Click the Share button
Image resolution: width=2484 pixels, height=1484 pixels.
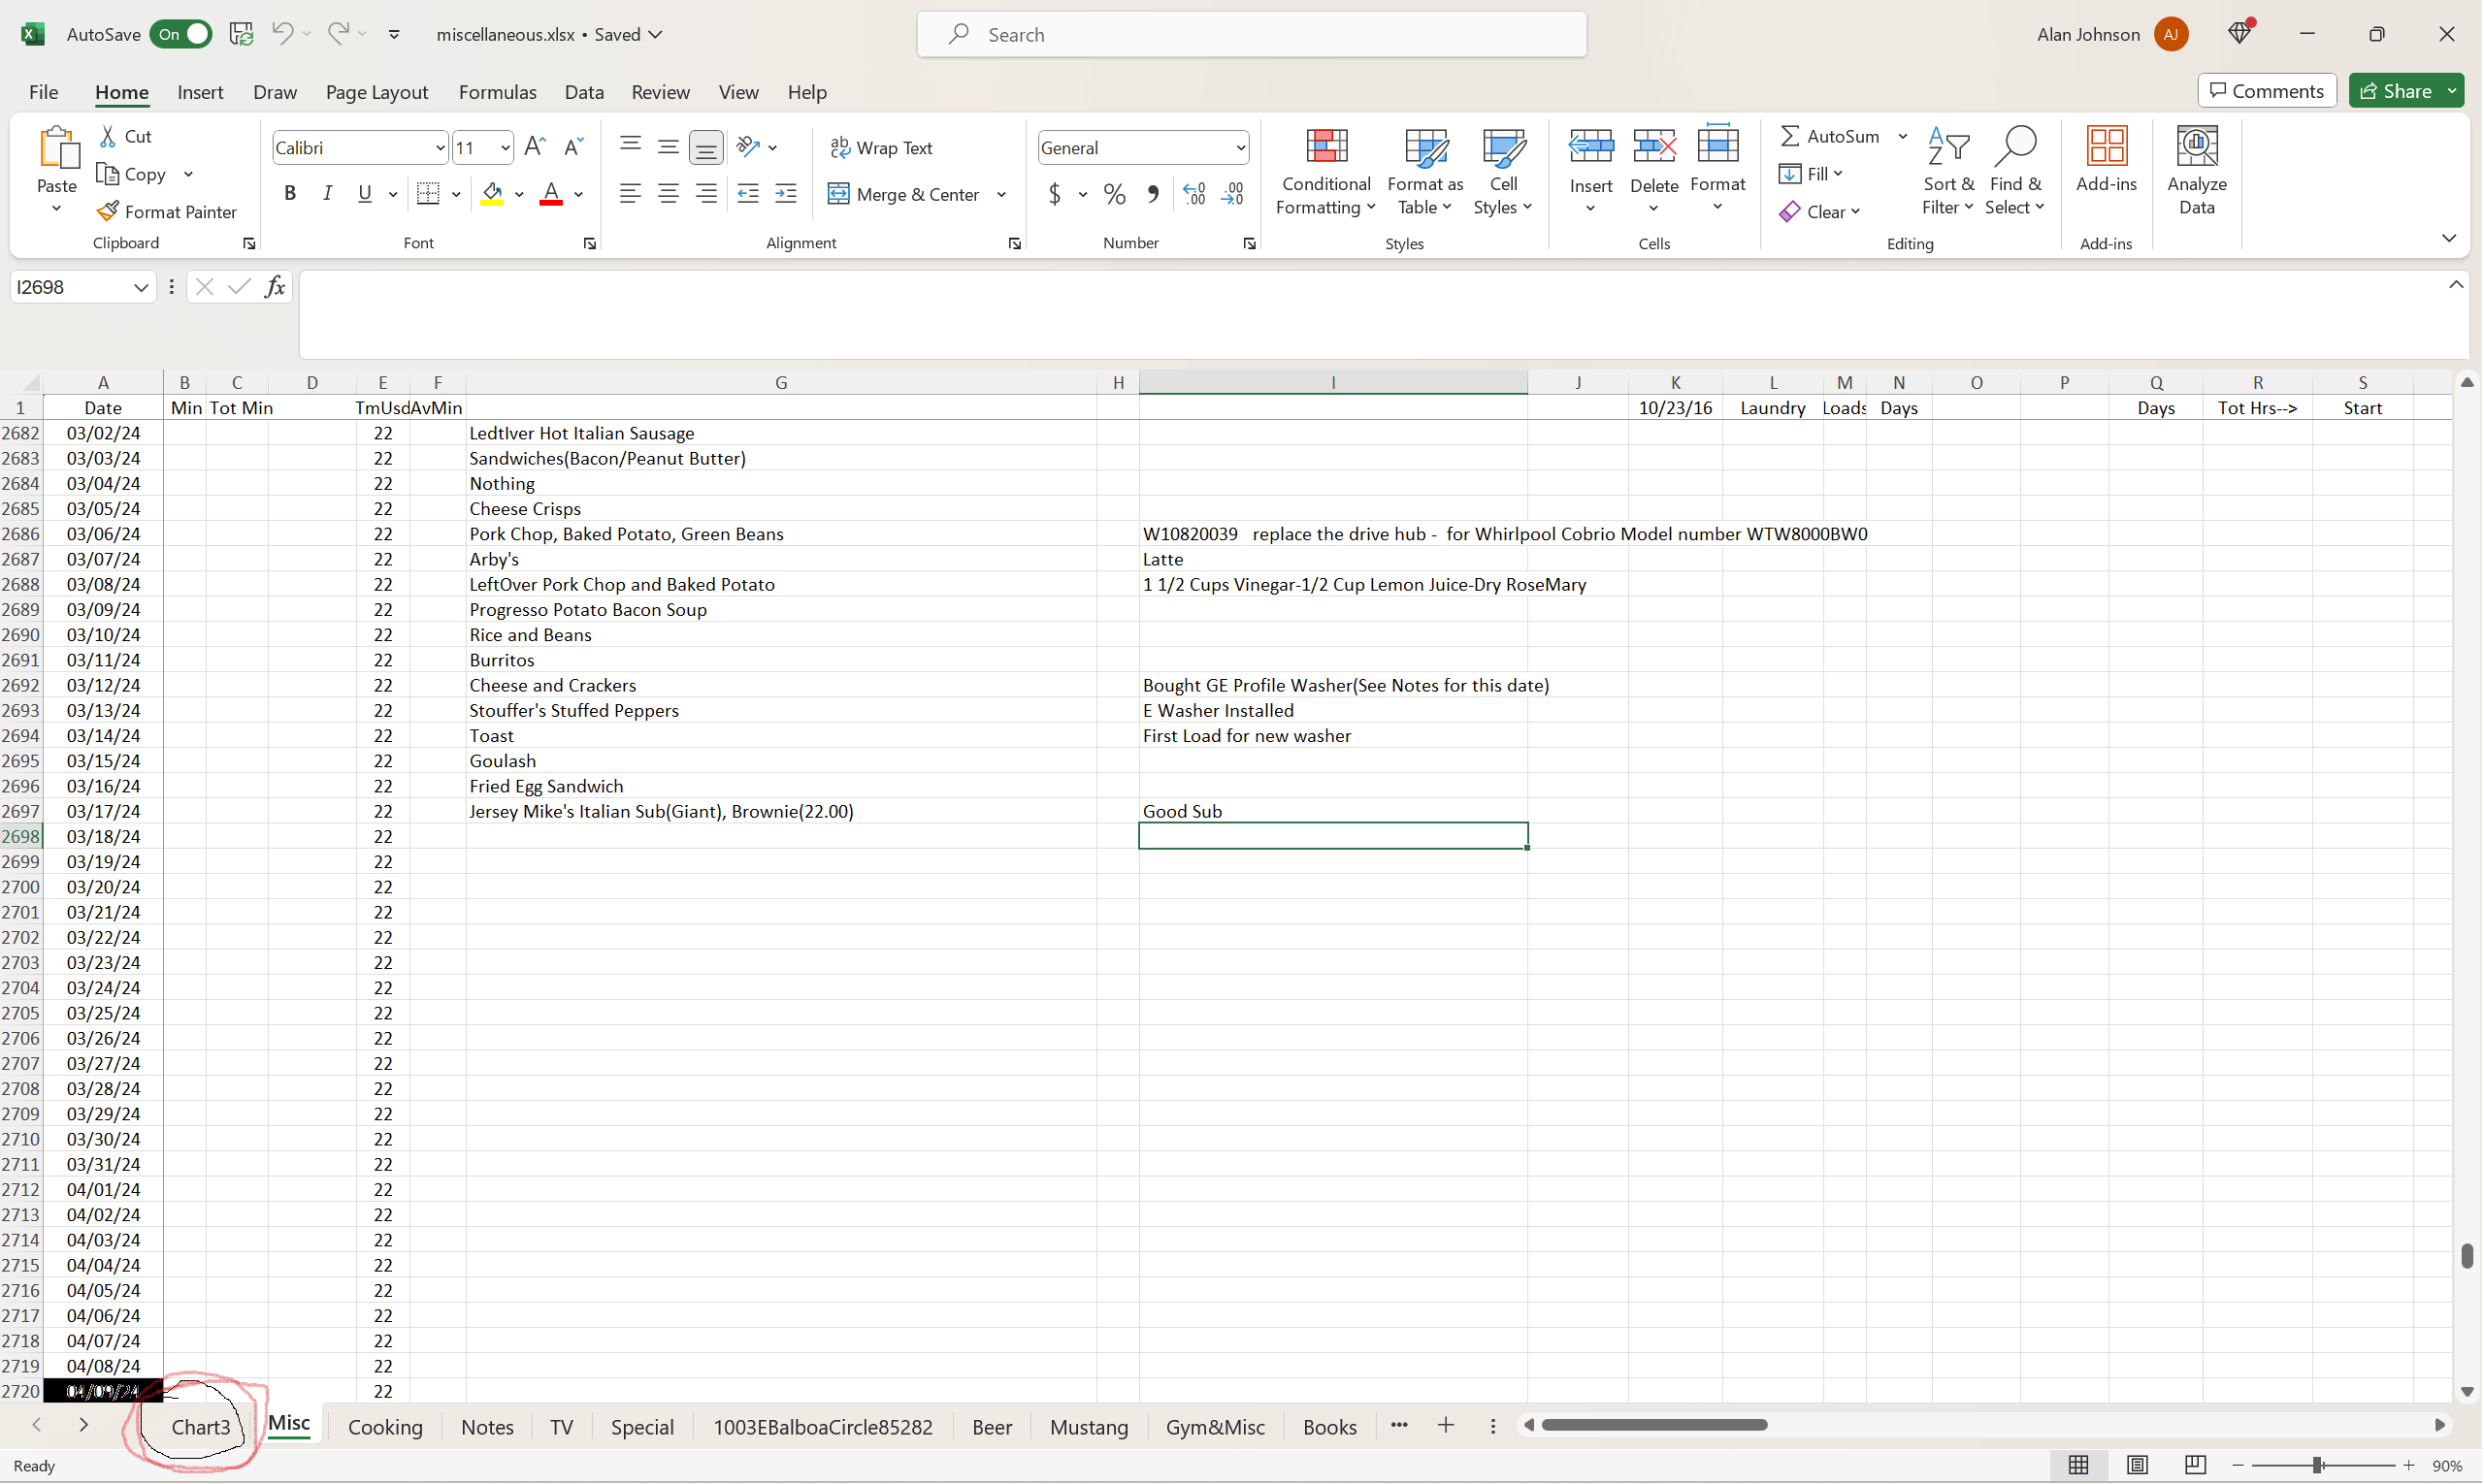[2402, 90]
